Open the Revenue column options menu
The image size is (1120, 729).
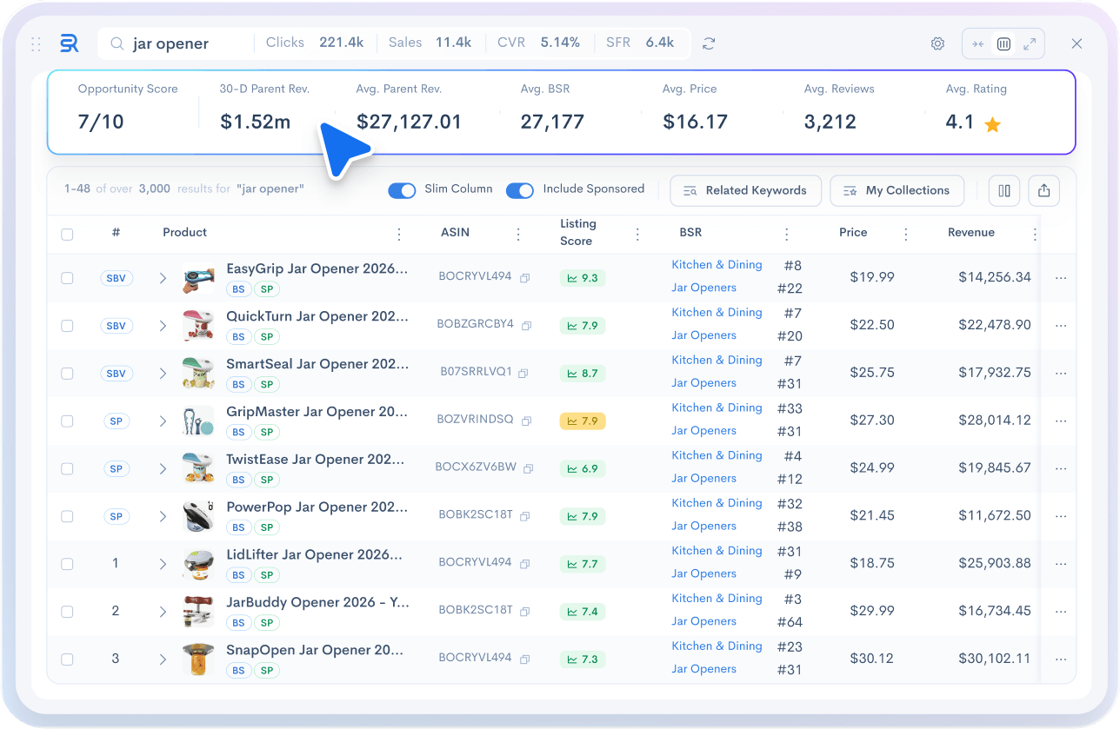pos(1035,234)
